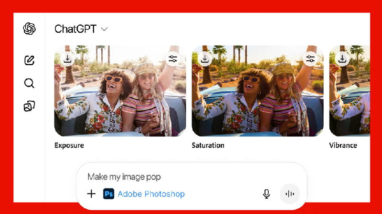
Task: Click the Adobe Photoshop link
Action: [151, 194]
